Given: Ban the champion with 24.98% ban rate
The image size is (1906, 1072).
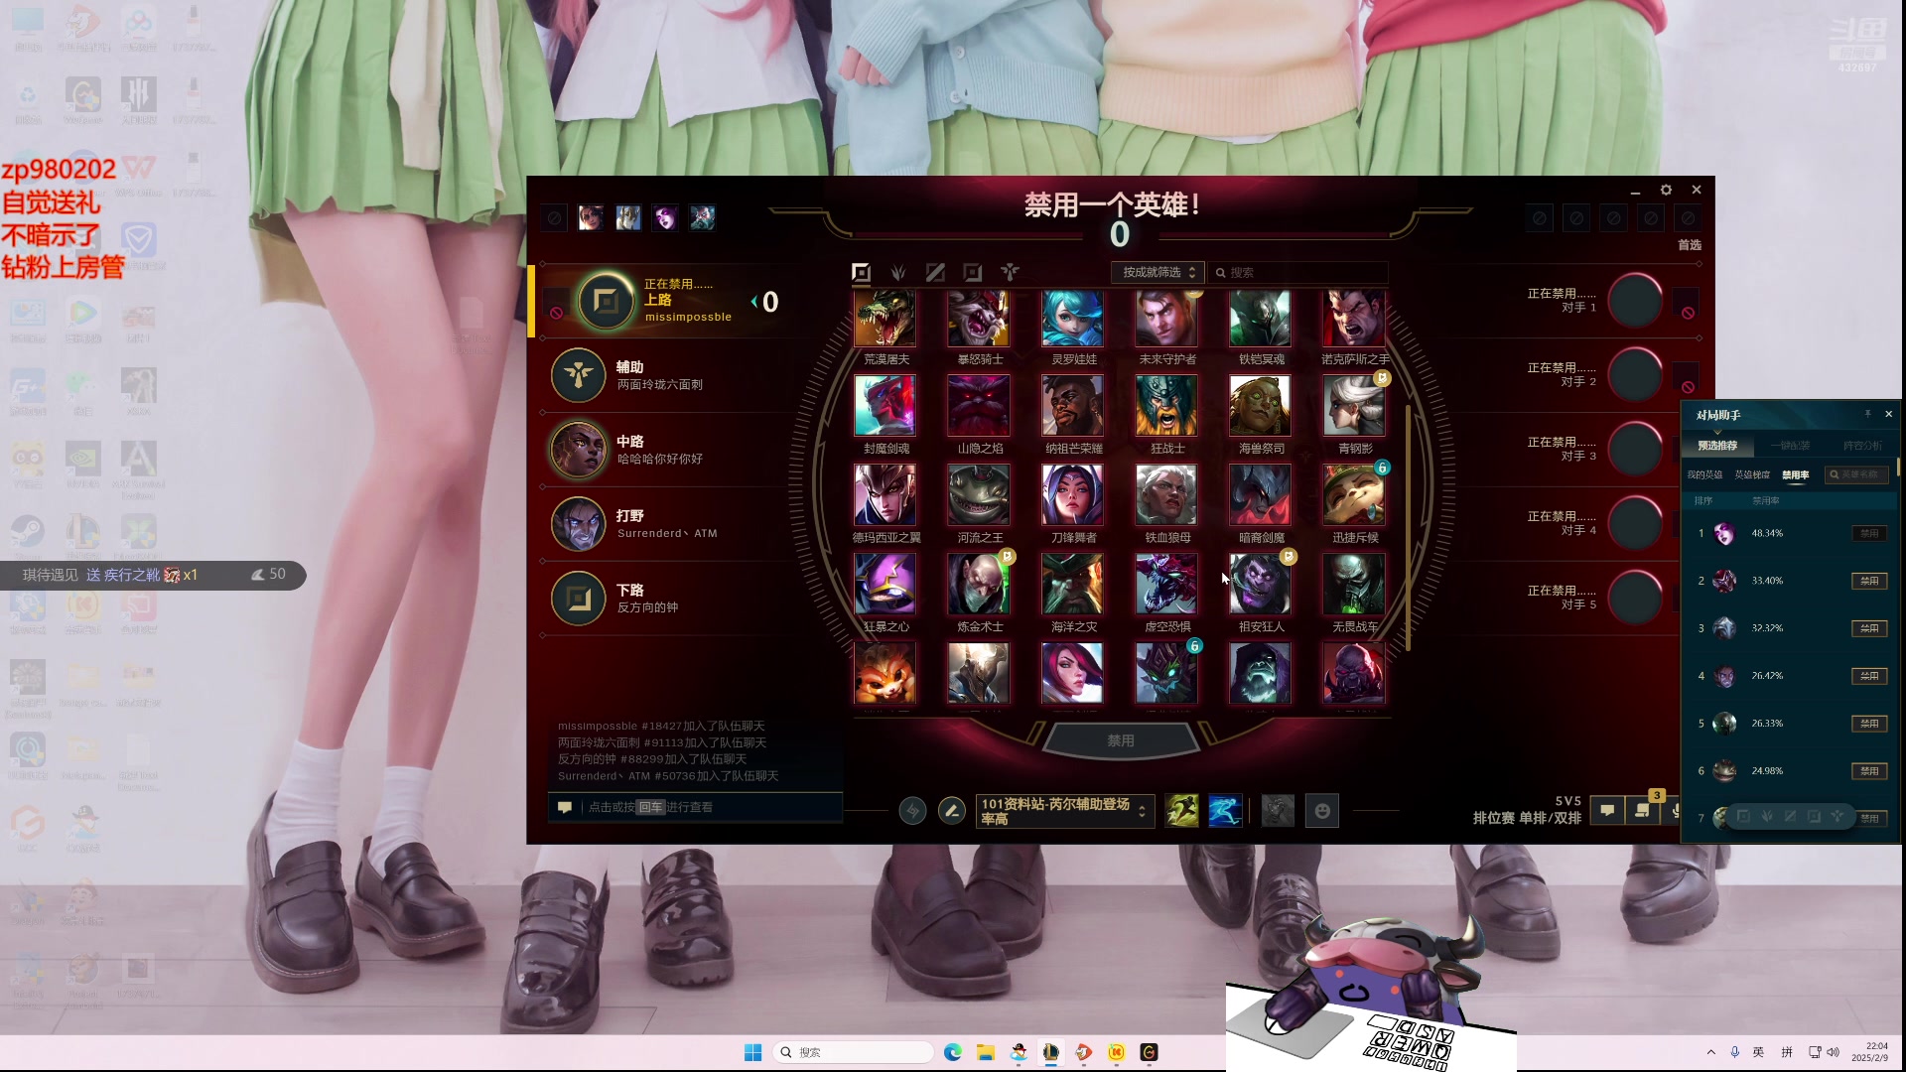Looking at the screenshot, I should 1869,771.
